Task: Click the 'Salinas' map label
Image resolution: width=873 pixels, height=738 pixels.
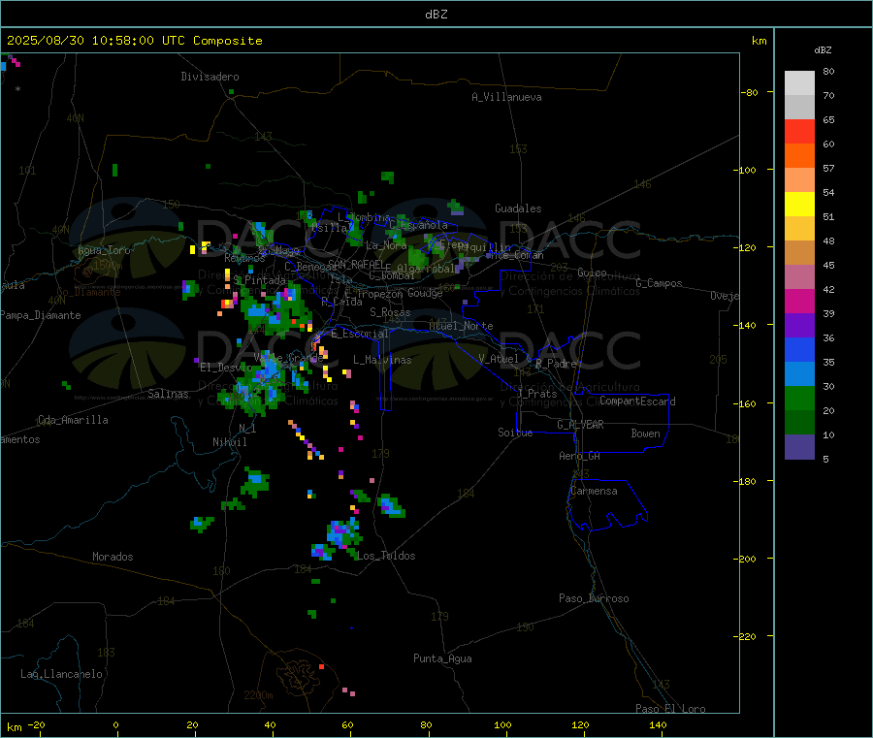Action: tap(168, 394)
